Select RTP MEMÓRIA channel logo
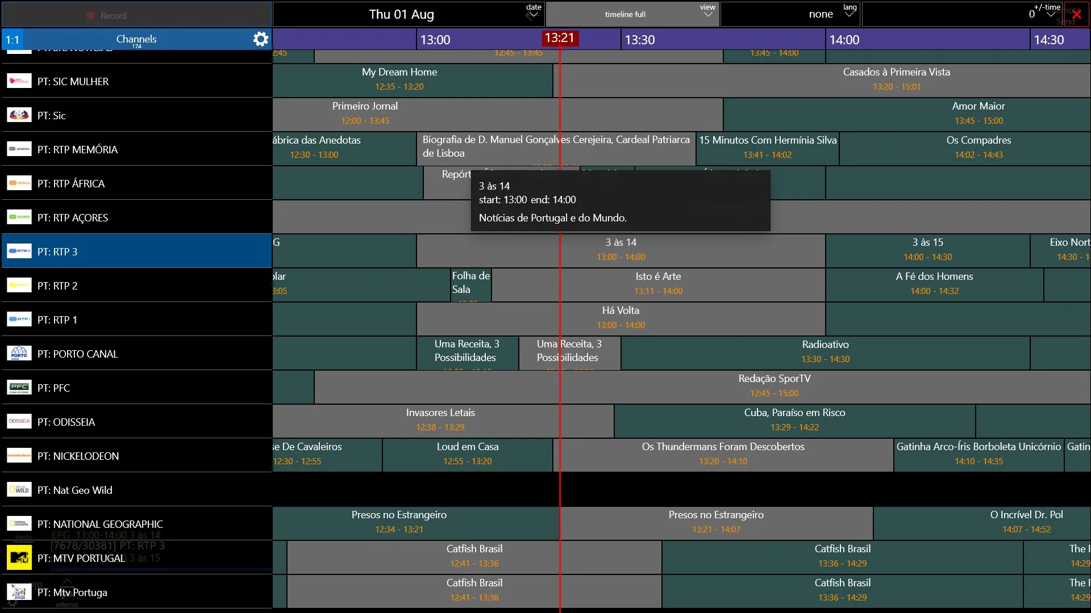This screenshot has height=613, width=1091. coord(19,149)
